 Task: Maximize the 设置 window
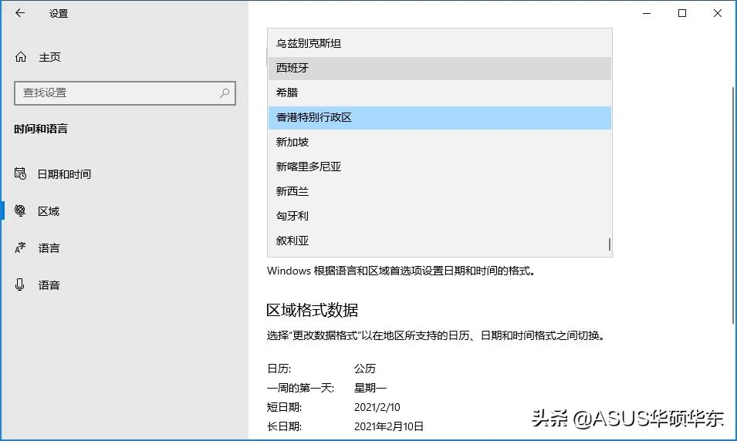(x=682, y=13)
